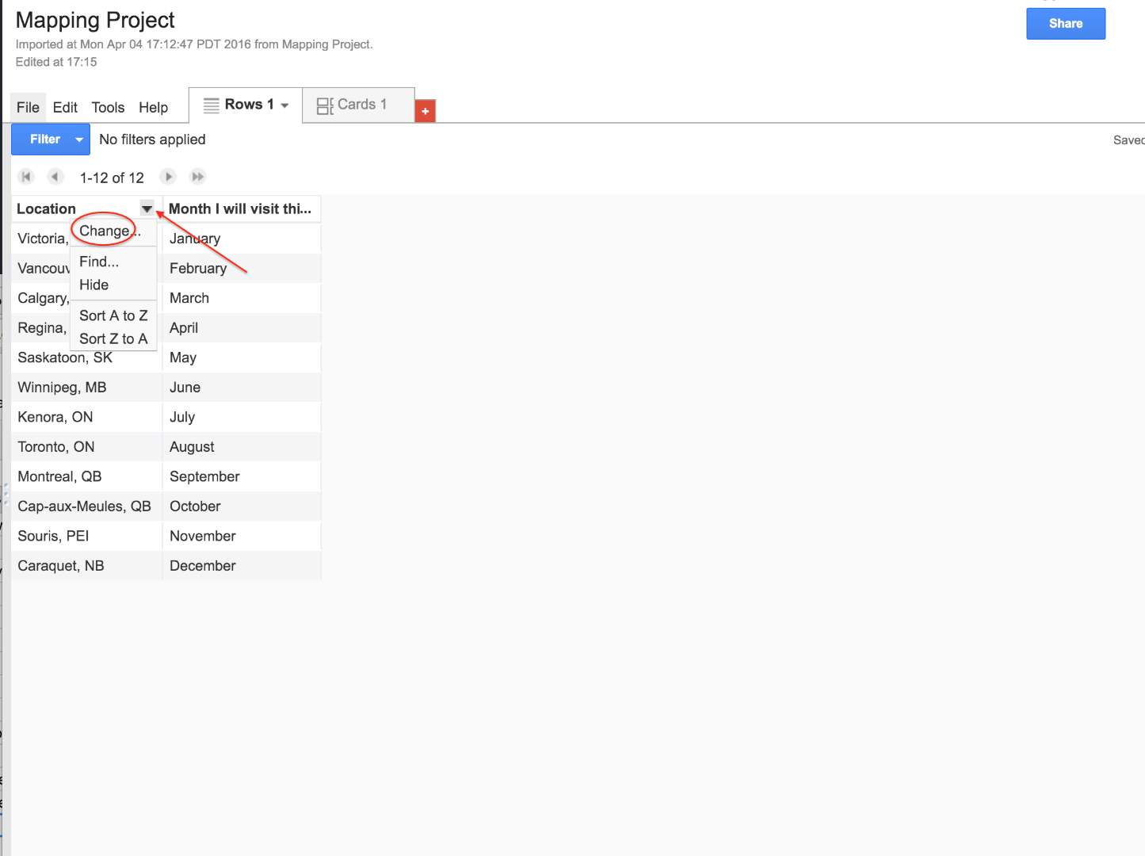Hide the Location column via the menu
Viewport: 1145px width, 856px height.
coord(94,285)
